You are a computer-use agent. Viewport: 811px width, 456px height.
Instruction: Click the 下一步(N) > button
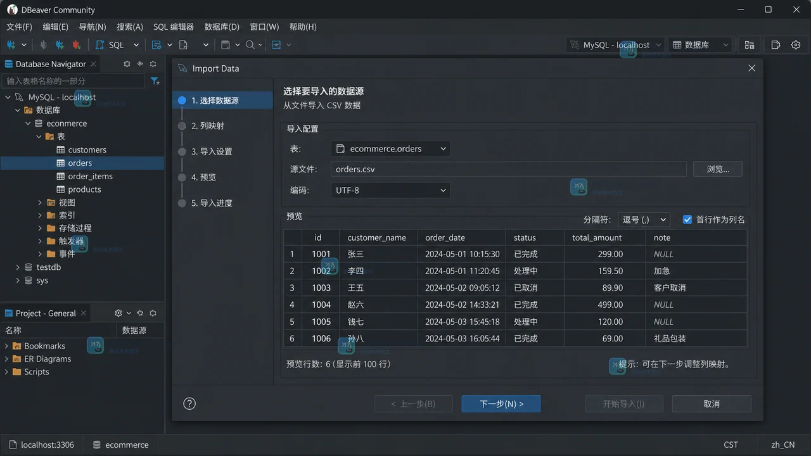(x=501, y=403)
